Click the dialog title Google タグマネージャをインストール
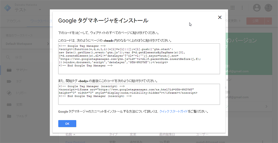 103,21
